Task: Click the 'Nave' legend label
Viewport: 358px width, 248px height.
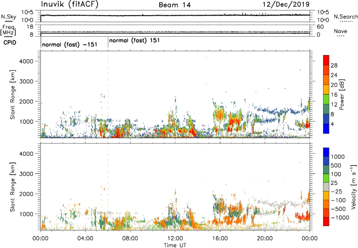Action: 341,31
